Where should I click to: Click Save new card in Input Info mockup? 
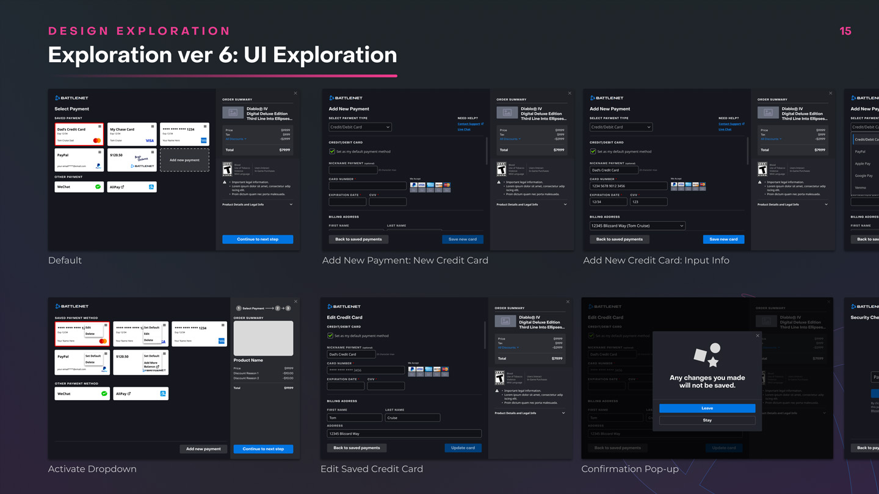point(723,239)
